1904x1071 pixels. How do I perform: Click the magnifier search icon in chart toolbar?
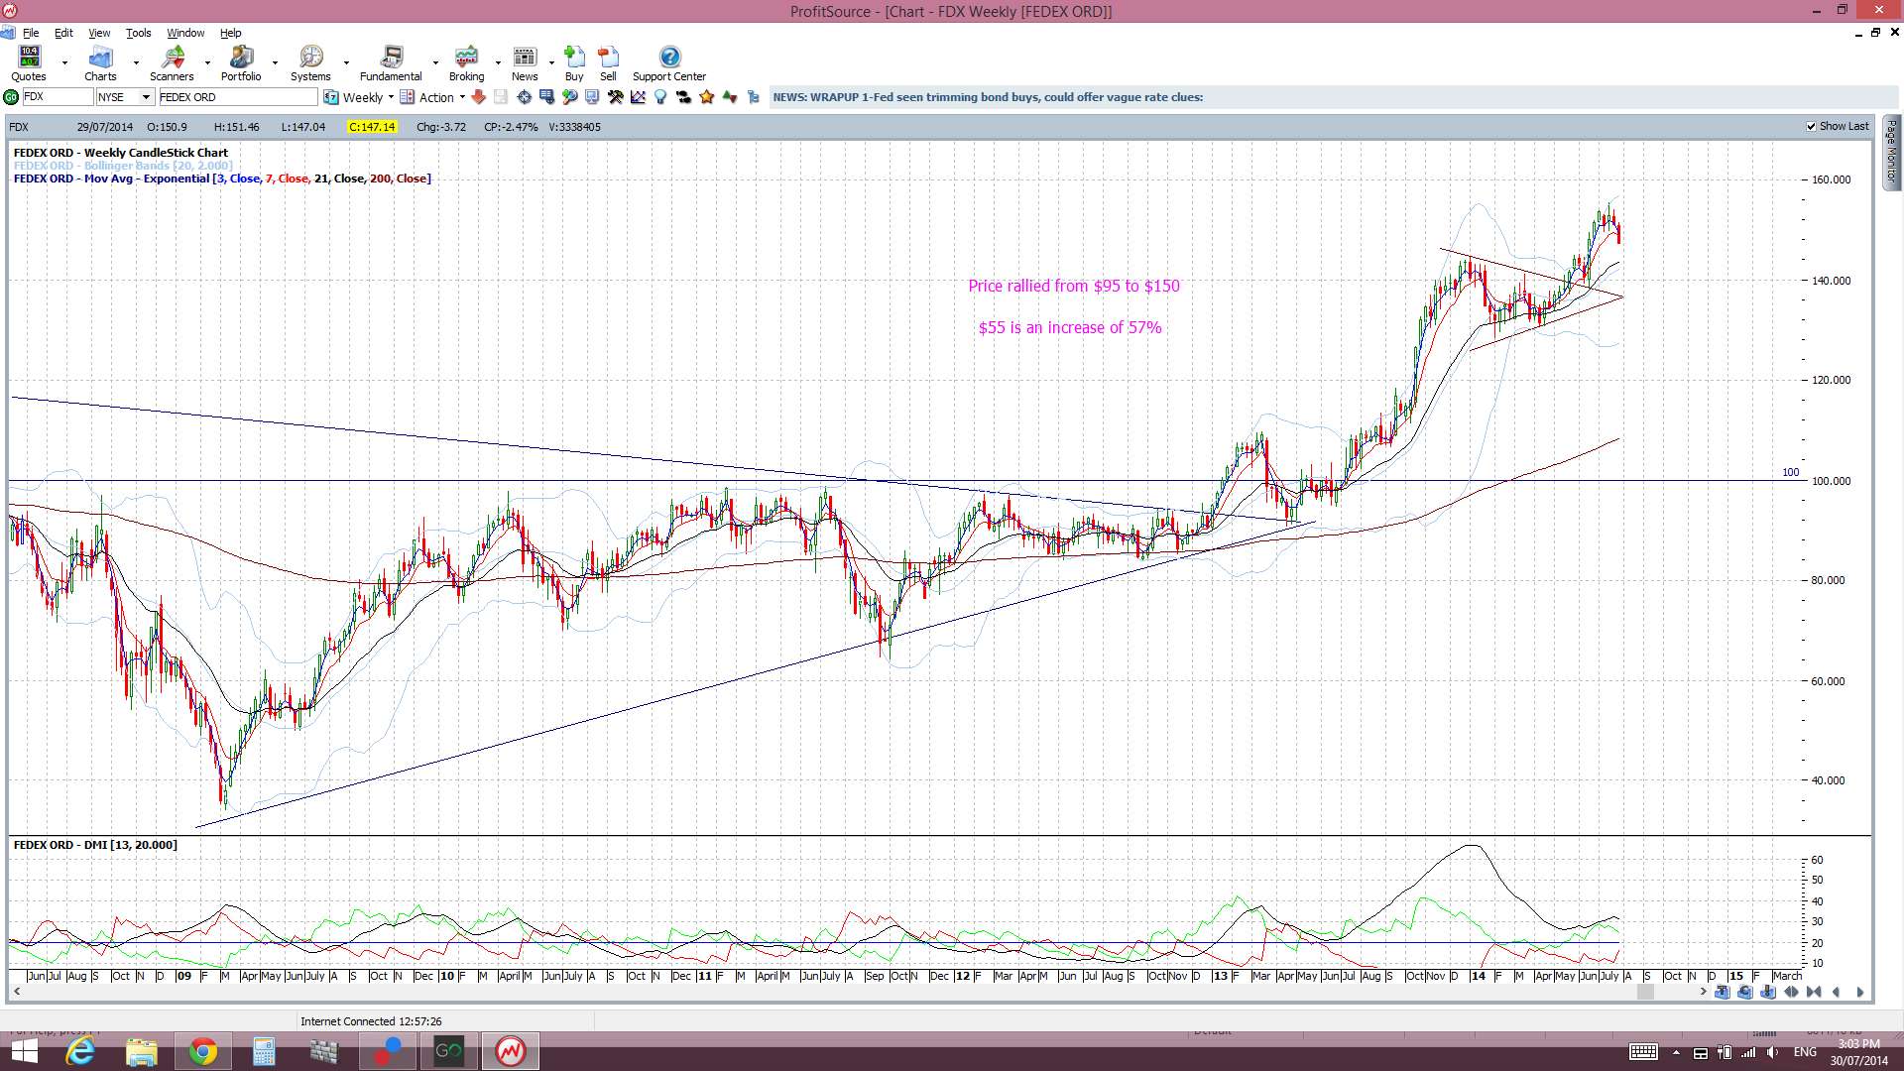(x=569, y=97)
